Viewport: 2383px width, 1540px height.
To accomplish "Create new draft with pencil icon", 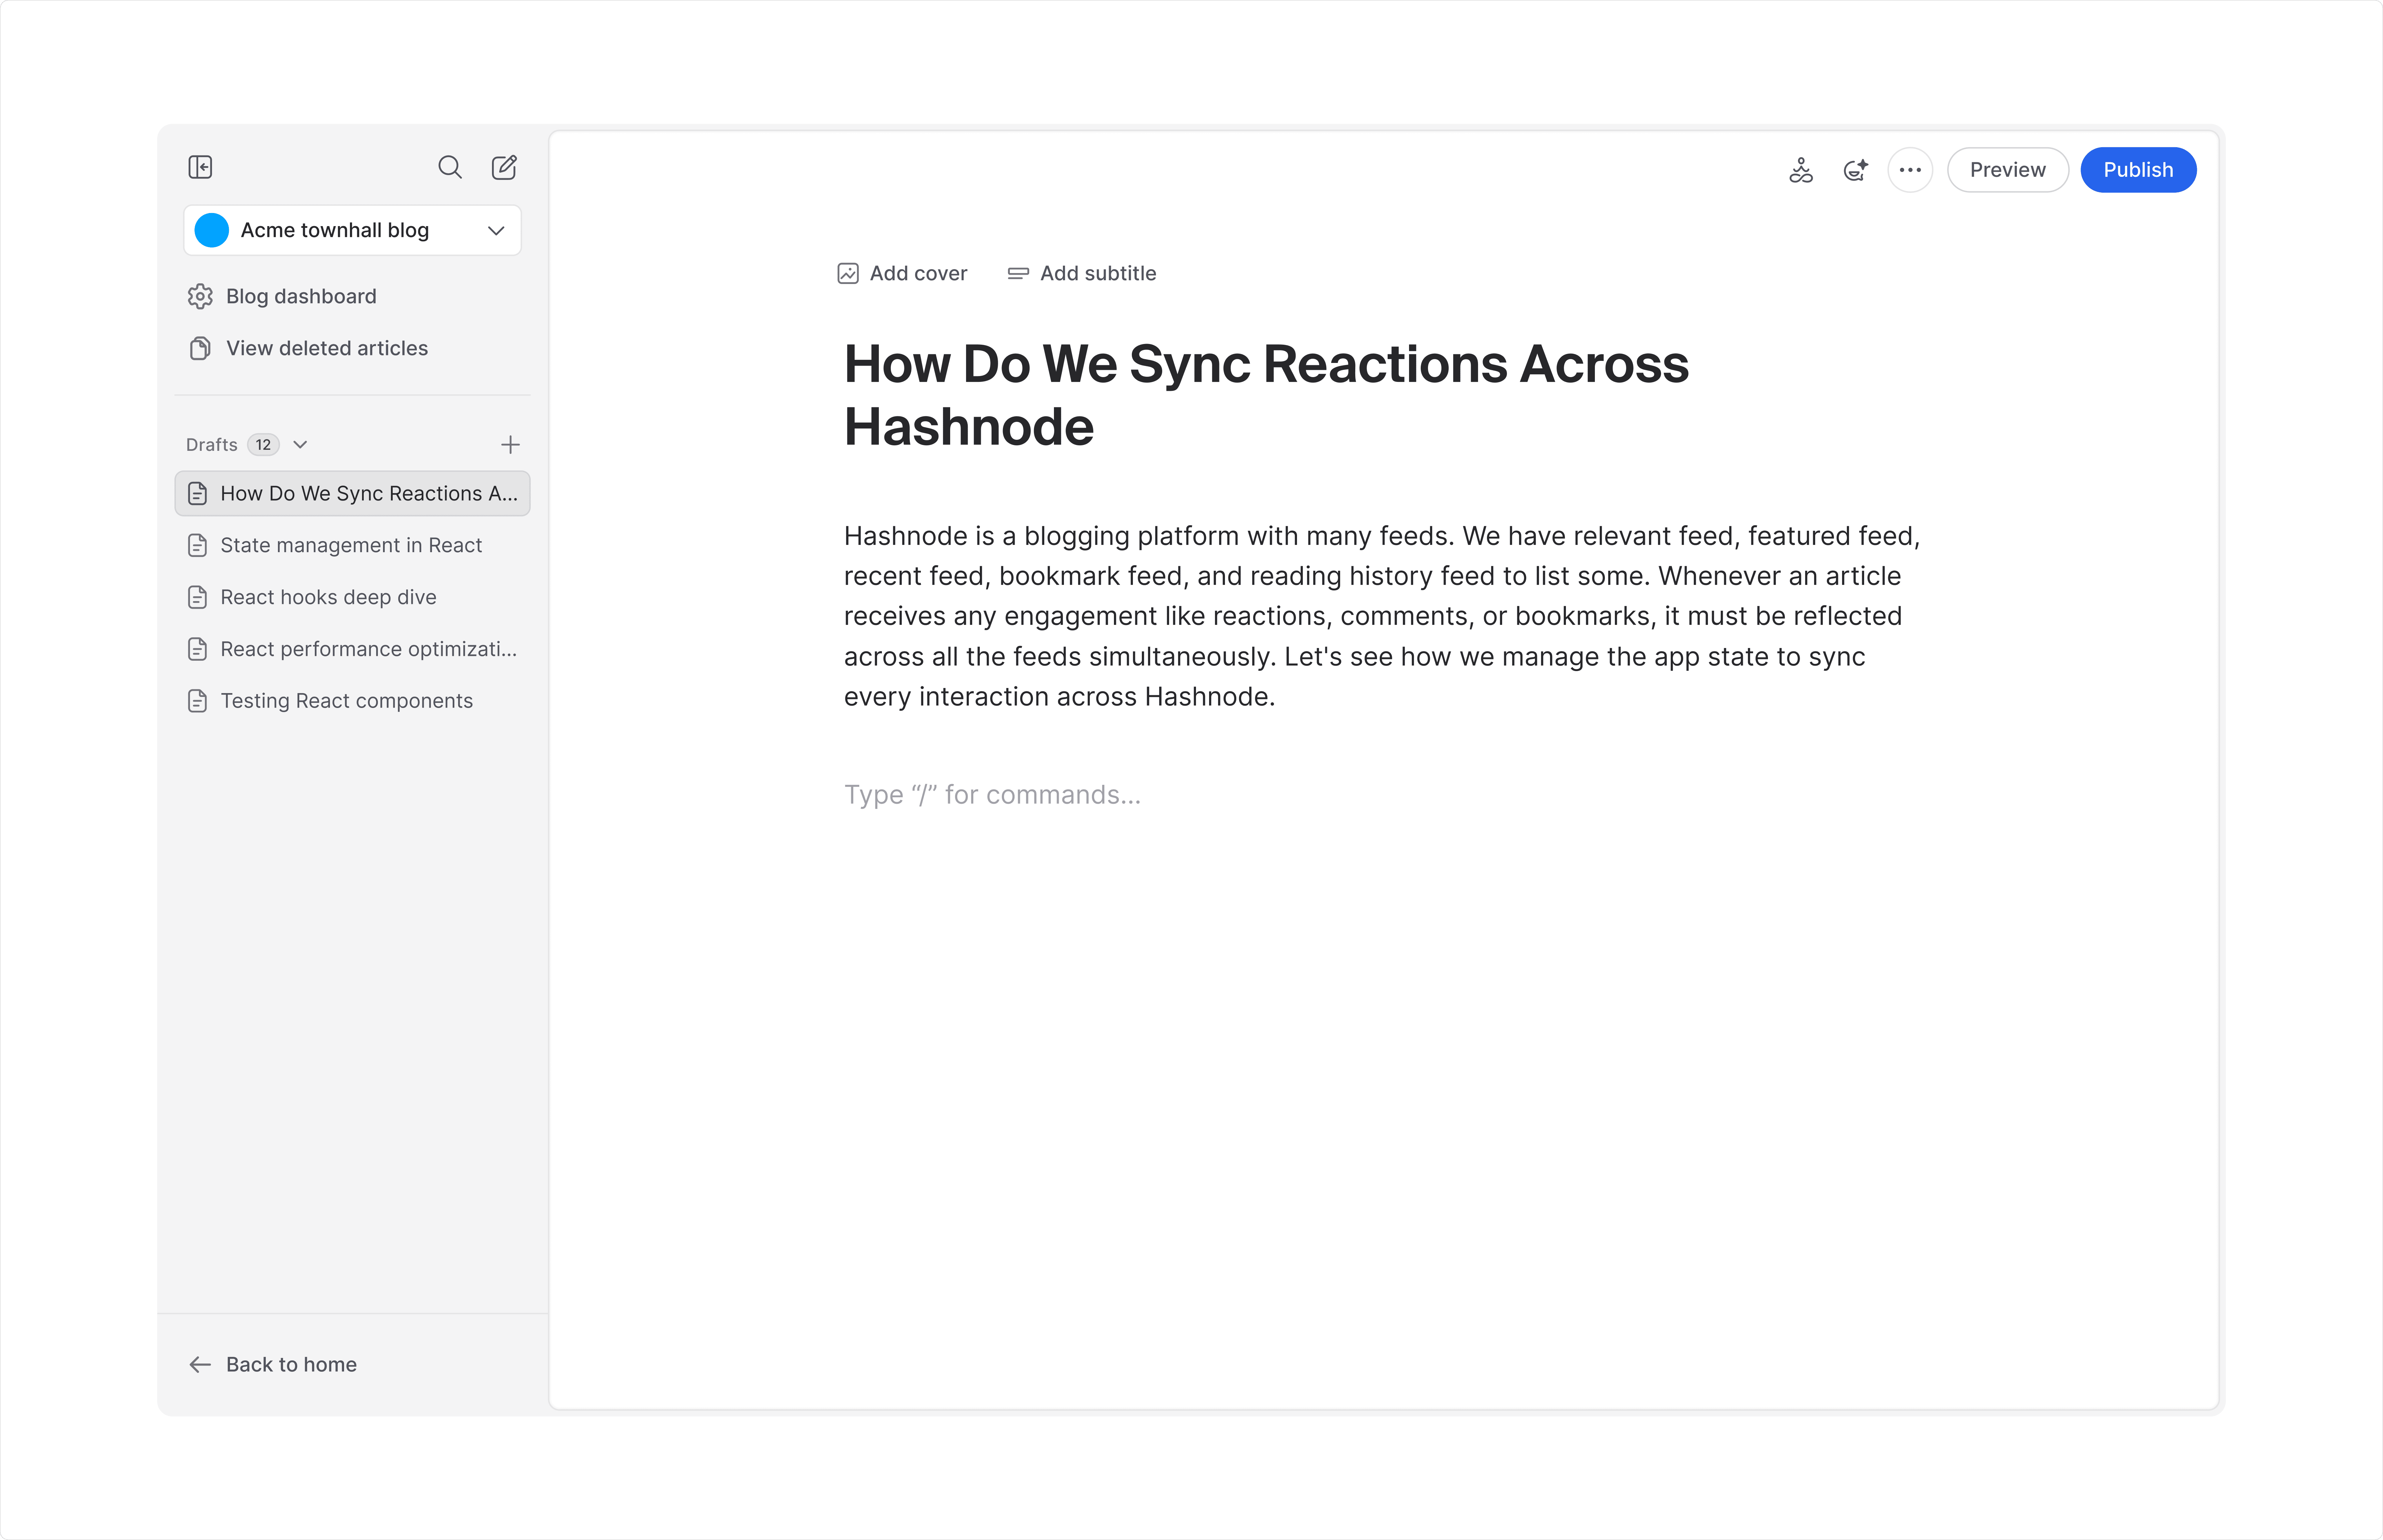I will coord(504,167).
